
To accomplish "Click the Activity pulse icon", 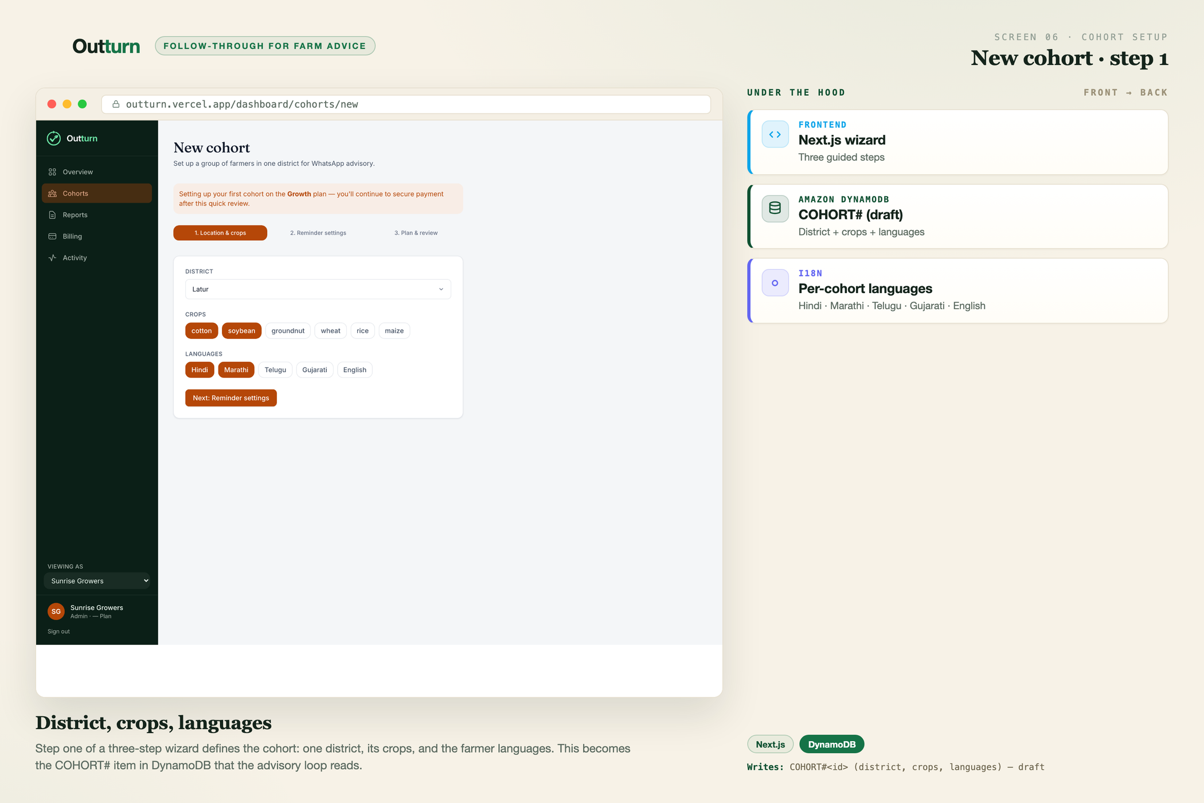I will click(52, 258).
